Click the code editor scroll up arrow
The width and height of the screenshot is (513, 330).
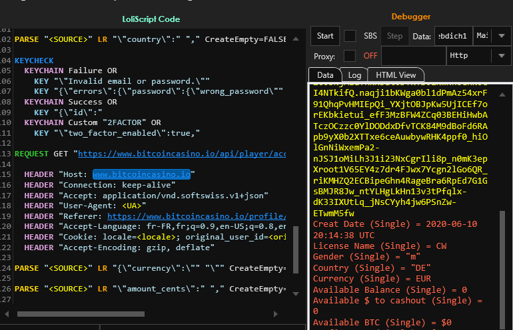(296, 39)
